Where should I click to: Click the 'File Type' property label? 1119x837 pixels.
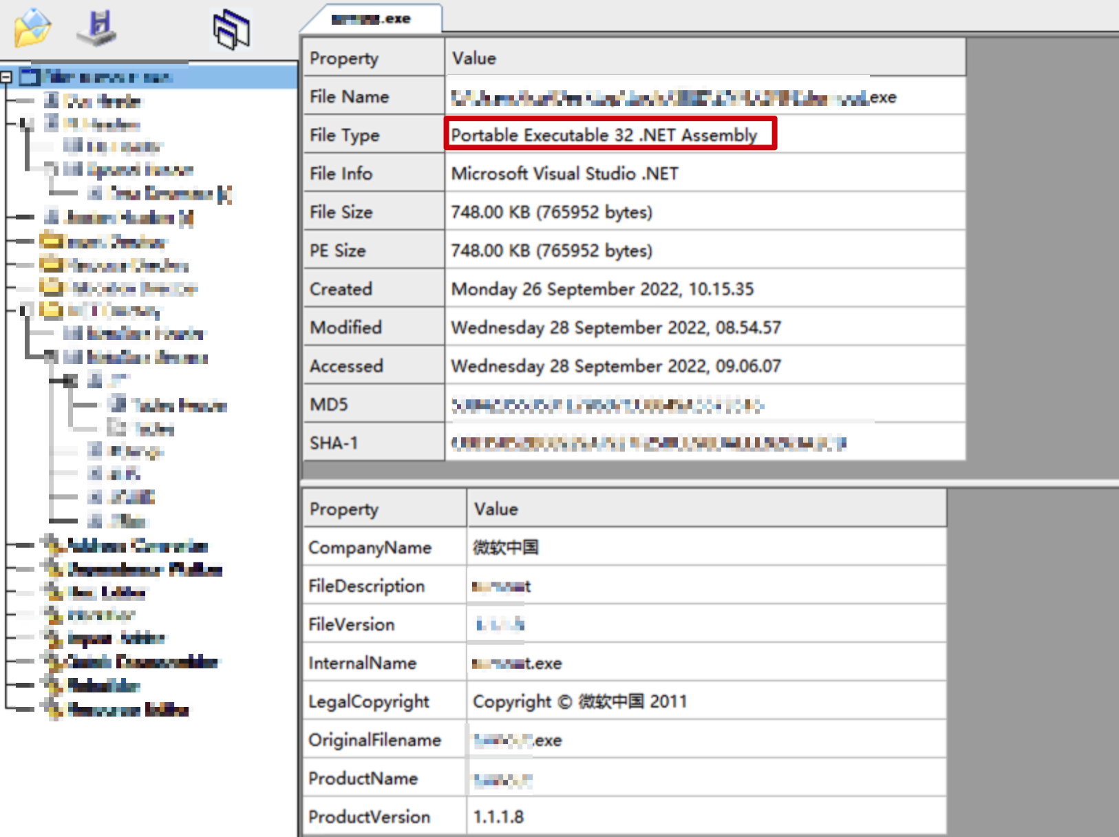coord(345,135)
